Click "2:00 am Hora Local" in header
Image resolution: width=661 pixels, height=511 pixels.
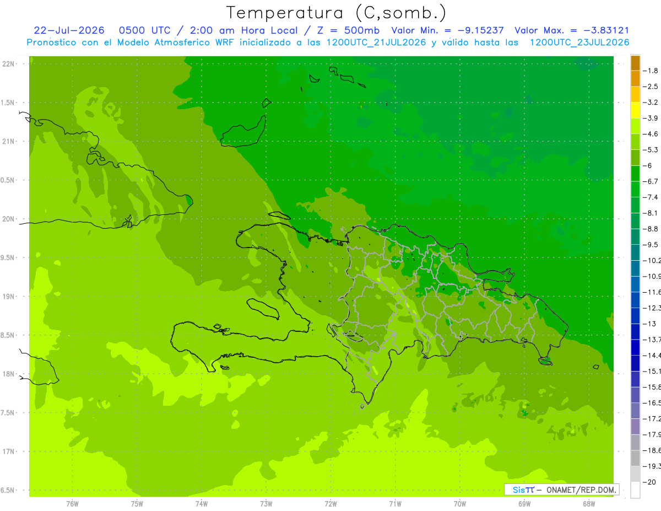point(243,30)
